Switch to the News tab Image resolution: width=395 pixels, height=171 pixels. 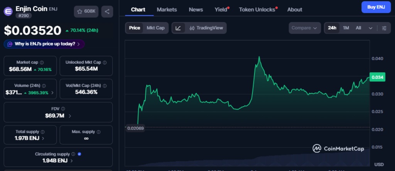[x=196, y=10]
